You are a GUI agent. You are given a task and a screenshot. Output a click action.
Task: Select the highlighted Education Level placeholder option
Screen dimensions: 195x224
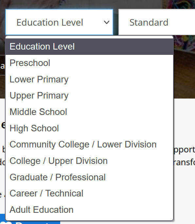(89, 47)
